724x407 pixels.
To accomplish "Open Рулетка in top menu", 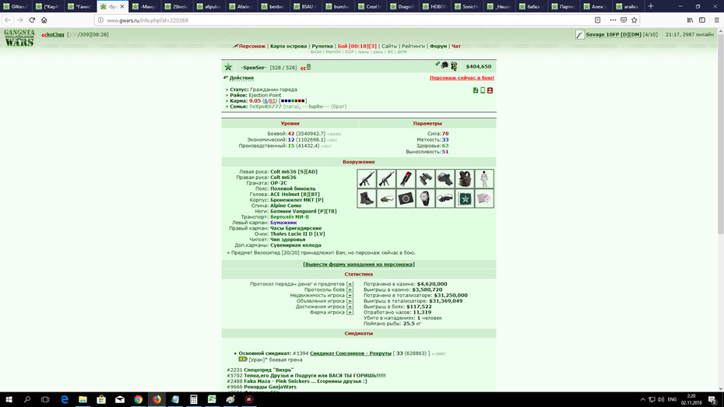I will tap(322, 46).
